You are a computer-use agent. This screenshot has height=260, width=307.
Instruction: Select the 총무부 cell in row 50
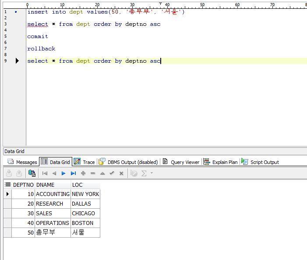(53, 232)
